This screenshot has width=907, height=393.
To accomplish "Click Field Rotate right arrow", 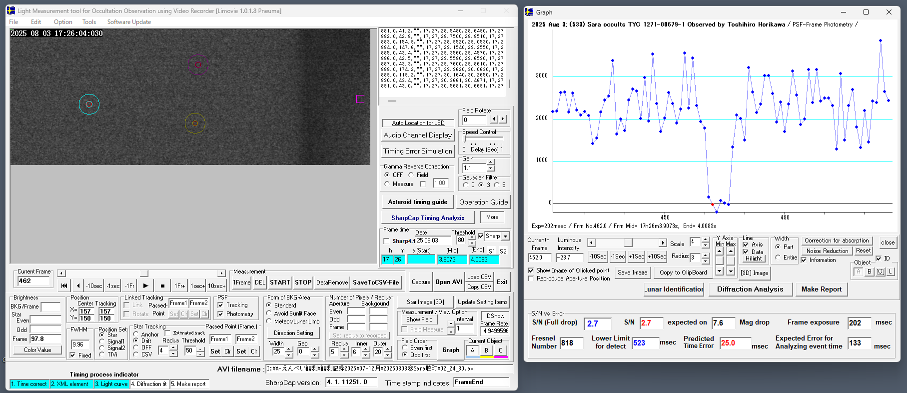I will (x=503, y=119).
